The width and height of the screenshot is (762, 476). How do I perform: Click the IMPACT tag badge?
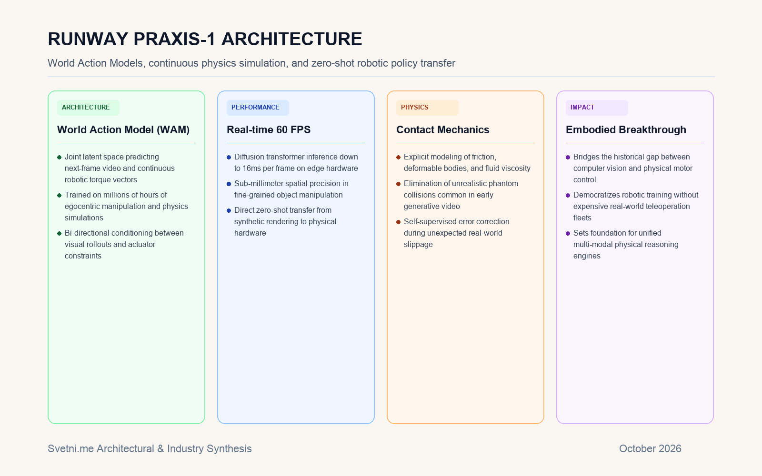coord(597,108)
